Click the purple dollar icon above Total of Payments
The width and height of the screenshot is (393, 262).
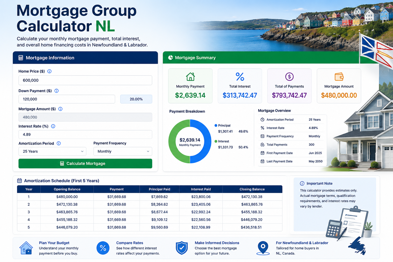coord(289,77)
